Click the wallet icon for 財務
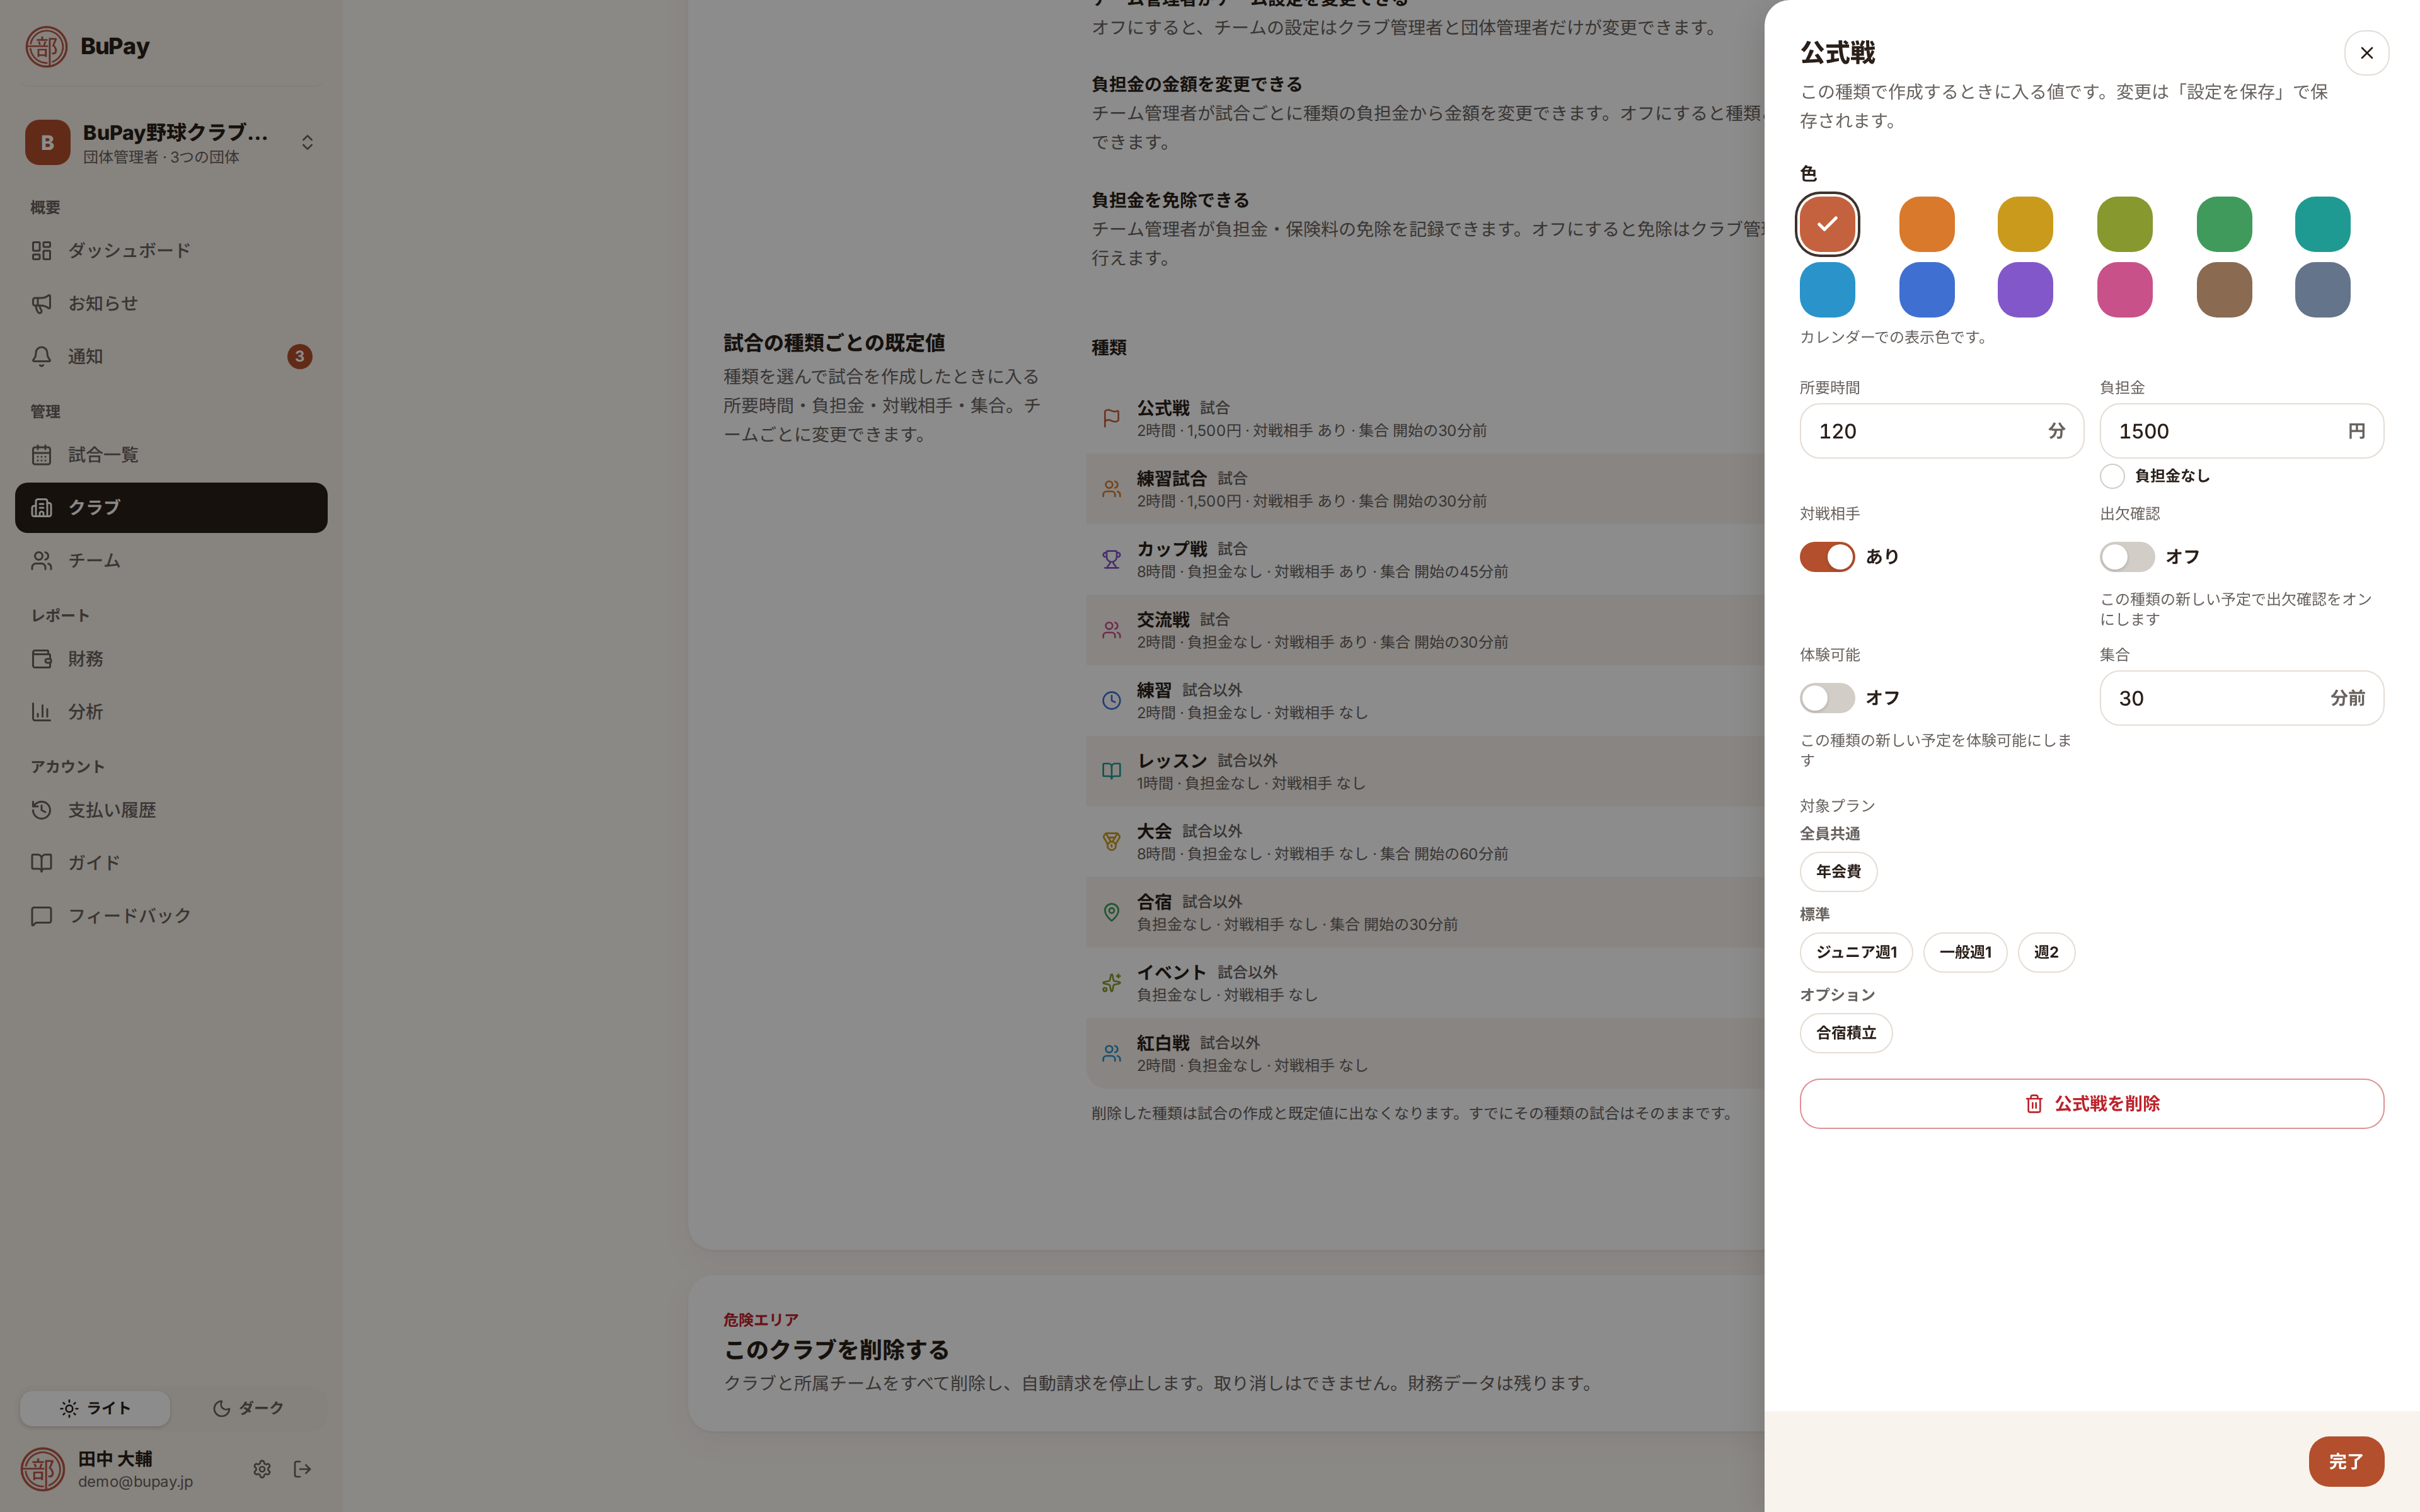This screenshot has width=2420, height=1512. pos(41,659)
